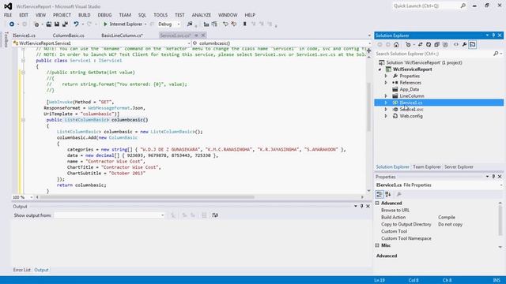Click the comment selection toolbar icon
506x284 pixels.
[x=225, y=24]
